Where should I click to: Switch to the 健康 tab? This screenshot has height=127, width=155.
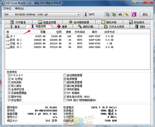click(x=62, y=27)
